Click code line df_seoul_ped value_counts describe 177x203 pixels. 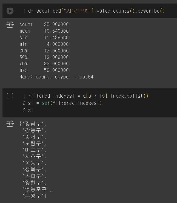[x=96, y=11]
